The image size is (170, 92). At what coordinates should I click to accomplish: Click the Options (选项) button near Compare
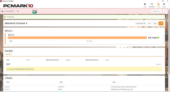pyautogui.click(x=155, y=23)
